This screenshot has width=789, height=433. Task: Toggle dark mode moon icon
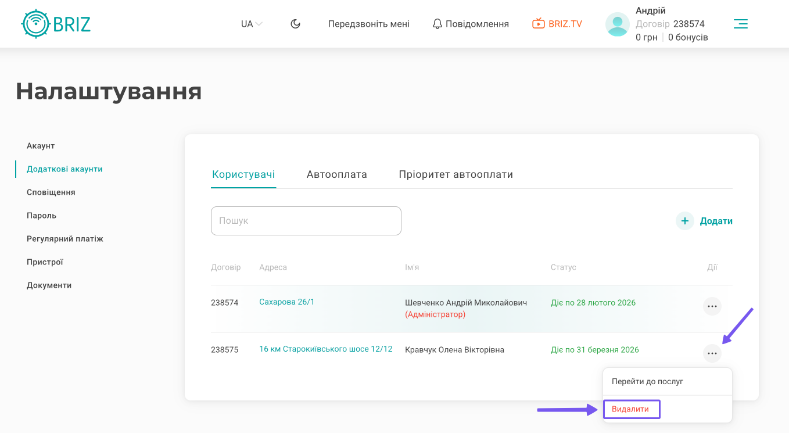295,24
